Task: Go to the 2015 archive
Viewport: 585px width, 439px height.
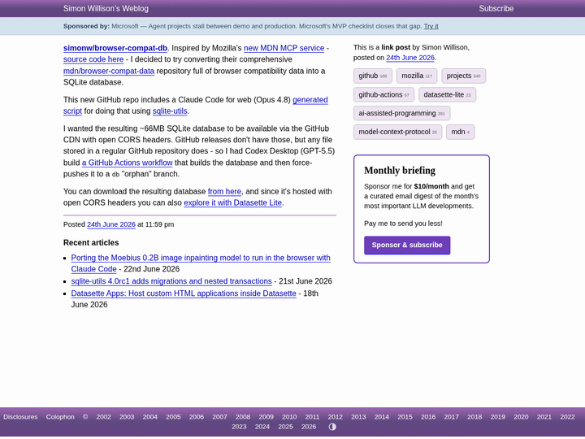Action: [405, 416]
